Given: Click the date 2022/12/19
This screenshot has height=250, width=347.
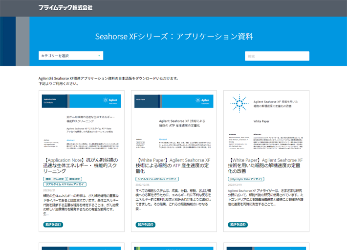Looking at the screenshot, I should [235, 185].
